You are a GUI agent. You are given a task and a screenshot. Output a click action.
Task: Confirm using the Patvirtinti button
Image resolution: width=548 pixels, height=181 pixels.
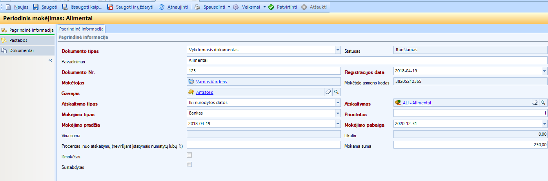282,7
